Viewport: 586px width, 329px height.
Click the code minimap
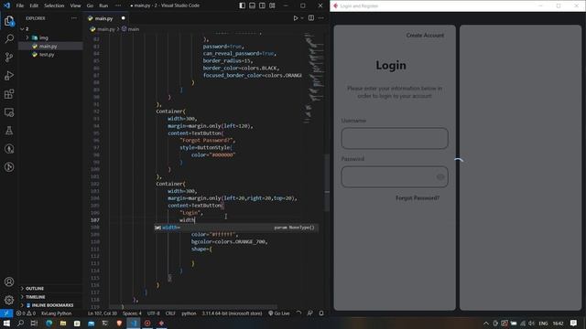(313, 79)
